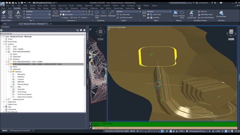Select the Drawing Objects tree item
Viewport: 240px width, 135px height.
23,84
